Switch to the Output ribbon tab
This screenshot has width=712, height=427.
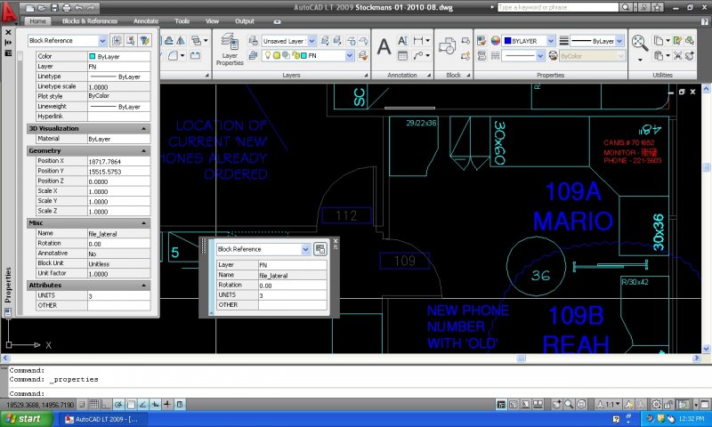point(244,20)
